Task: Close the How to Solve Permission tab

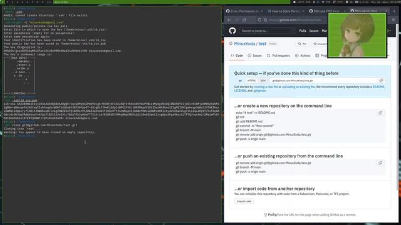Action: click(x=303, y=11)
